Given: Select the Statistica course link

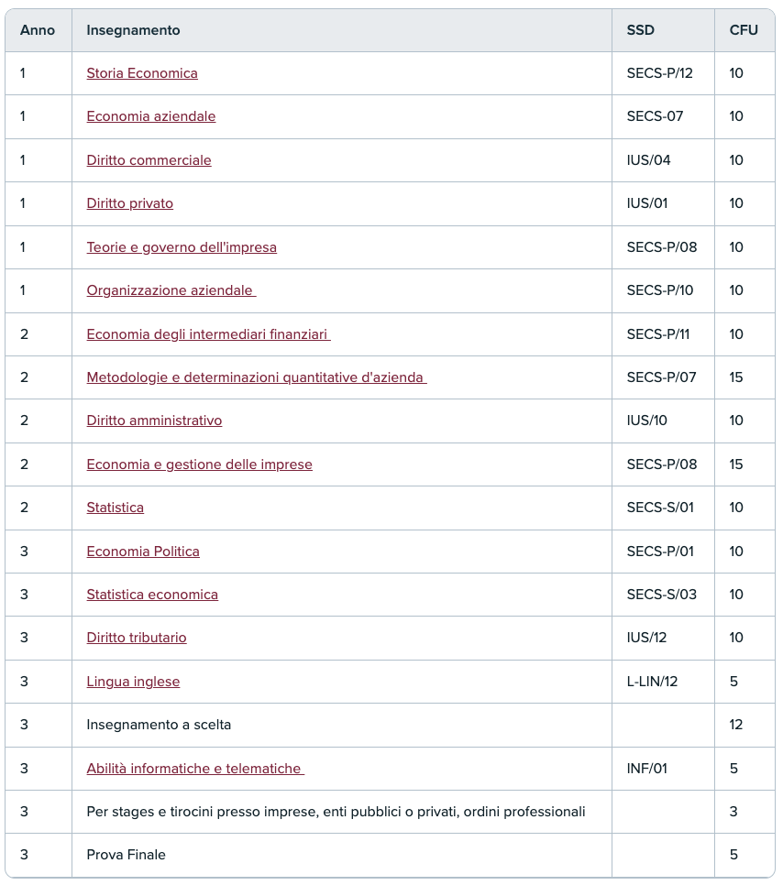Looking at the screenshot, I should (x=115, y=508).
